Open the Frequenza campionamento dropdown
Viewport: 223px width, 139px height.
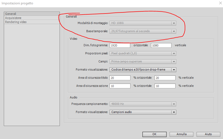(x=143, y=104)
